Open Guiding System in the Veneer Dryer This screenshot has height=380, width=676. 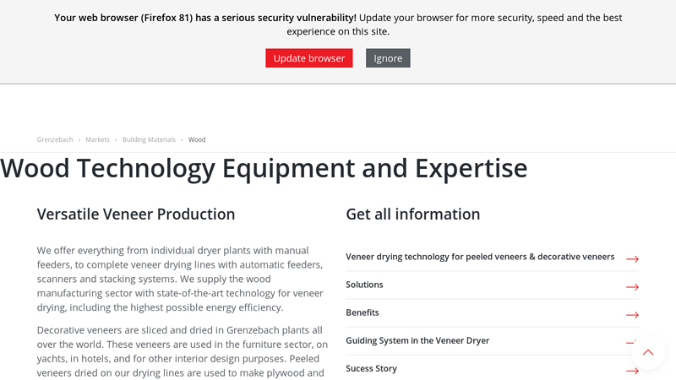click(417, 340)
